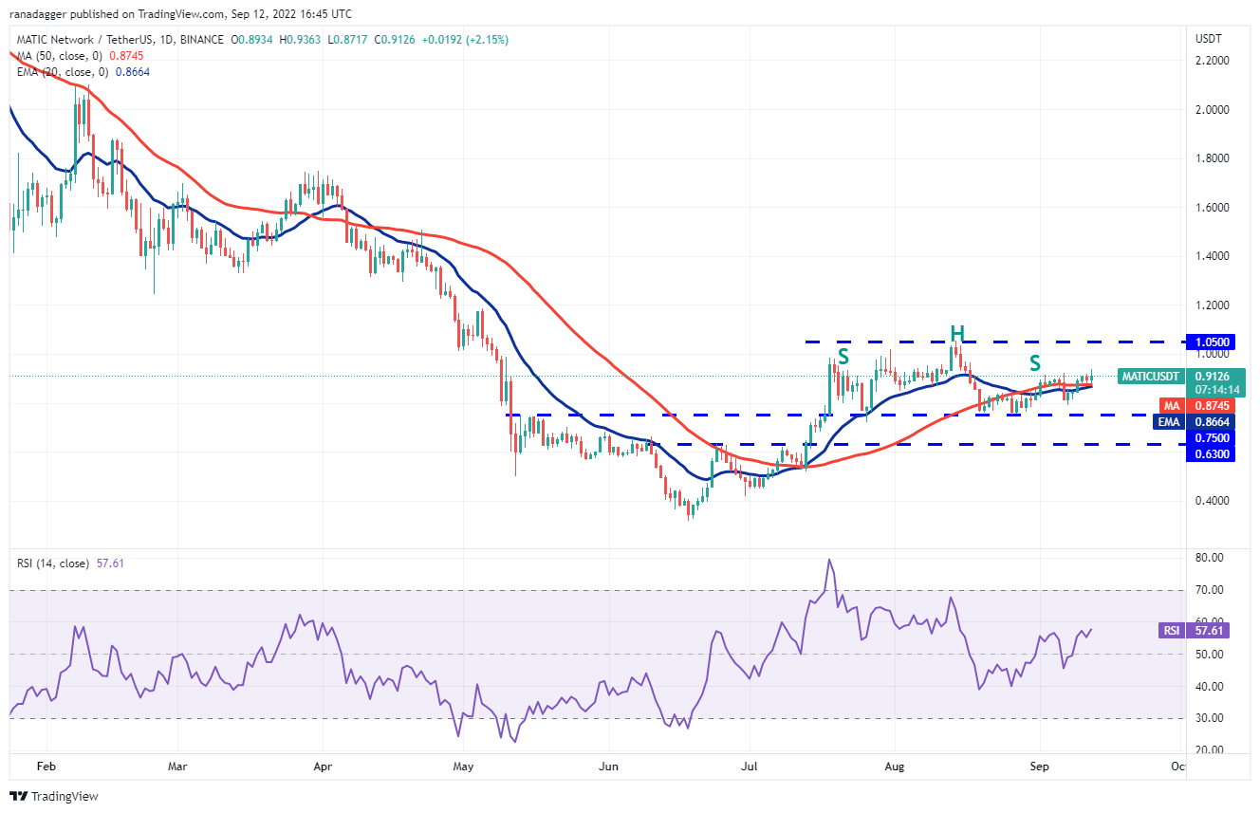This screenshot has width=1260, height=813.
Task: Click the purple RSI axis tag
Action: (1169, 630)
